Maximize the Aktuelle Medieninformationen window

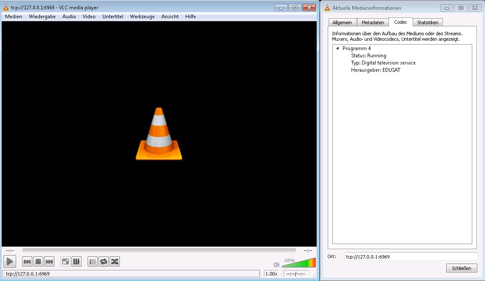click(x=461, y=8)
